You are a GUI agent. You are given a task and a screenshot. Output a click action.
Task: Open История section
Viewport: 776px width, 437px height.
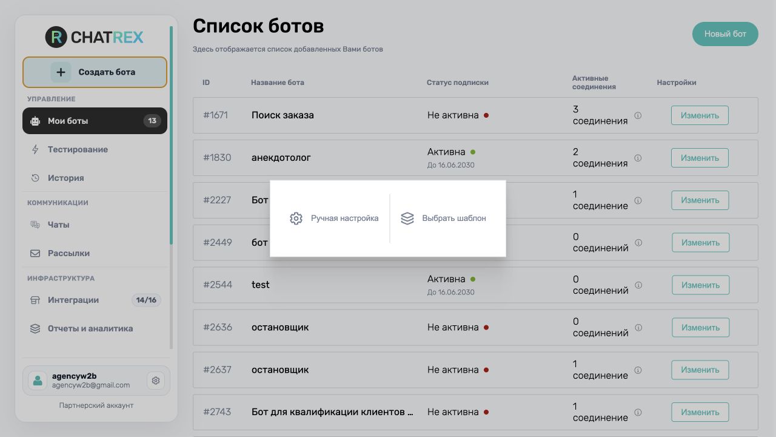tap(95, 178)
